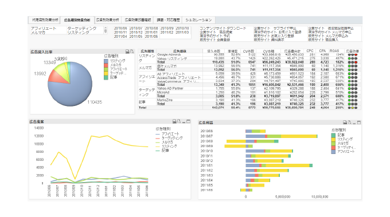Pick month 2011/04 in the month list
390x217 pixels.
(120, 36)
